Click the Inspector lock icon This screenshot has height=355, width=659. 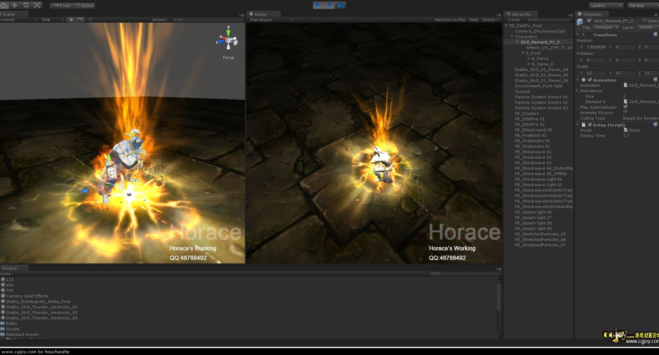[x=656, y=14]
